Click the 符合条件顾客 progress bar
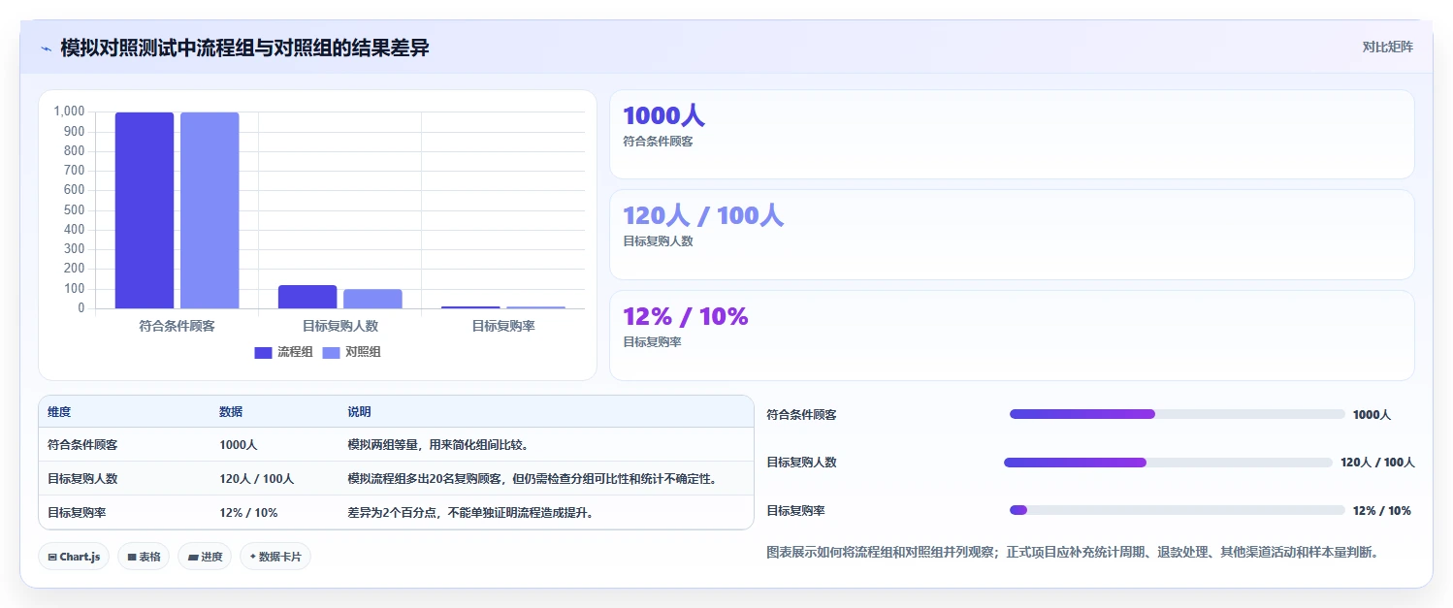The width and height of the screenshot is (1453, 608). coord(1178,414)
